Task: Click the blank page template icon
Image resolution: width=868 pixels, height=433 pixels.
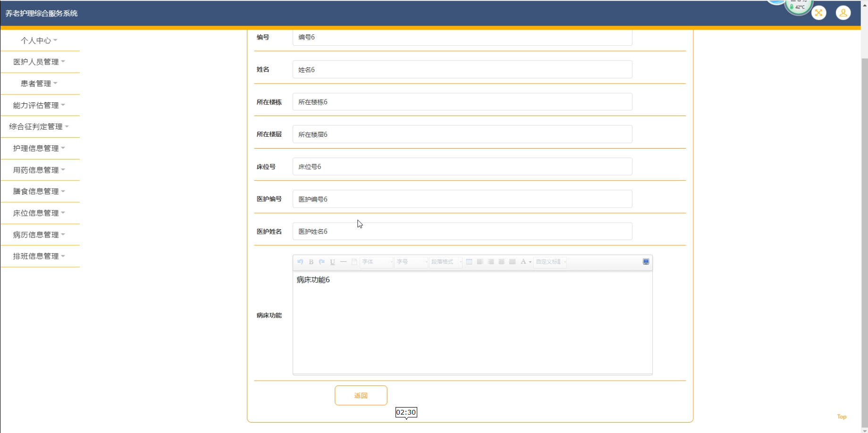Action: 354,262
